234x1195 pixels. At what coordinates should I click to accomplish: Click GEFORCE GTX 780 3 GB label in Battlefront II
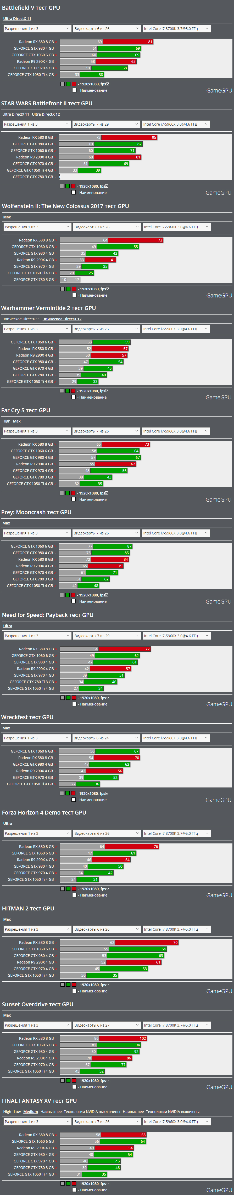pyautogui.click(x=33, y=177)
